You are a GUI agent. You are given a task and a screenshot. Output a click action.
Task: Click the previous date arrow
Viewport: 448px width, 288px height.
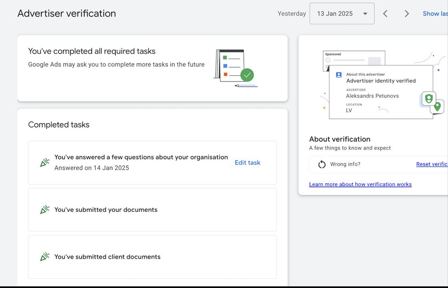pos(385,14)
